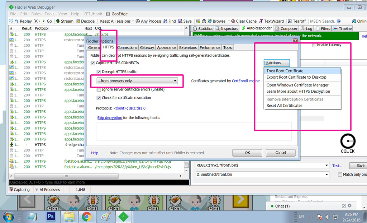The image size is (367, 223).
Task: Click Tearoff toolbar button
Action: pyautogui.click(x=296, y=21)
